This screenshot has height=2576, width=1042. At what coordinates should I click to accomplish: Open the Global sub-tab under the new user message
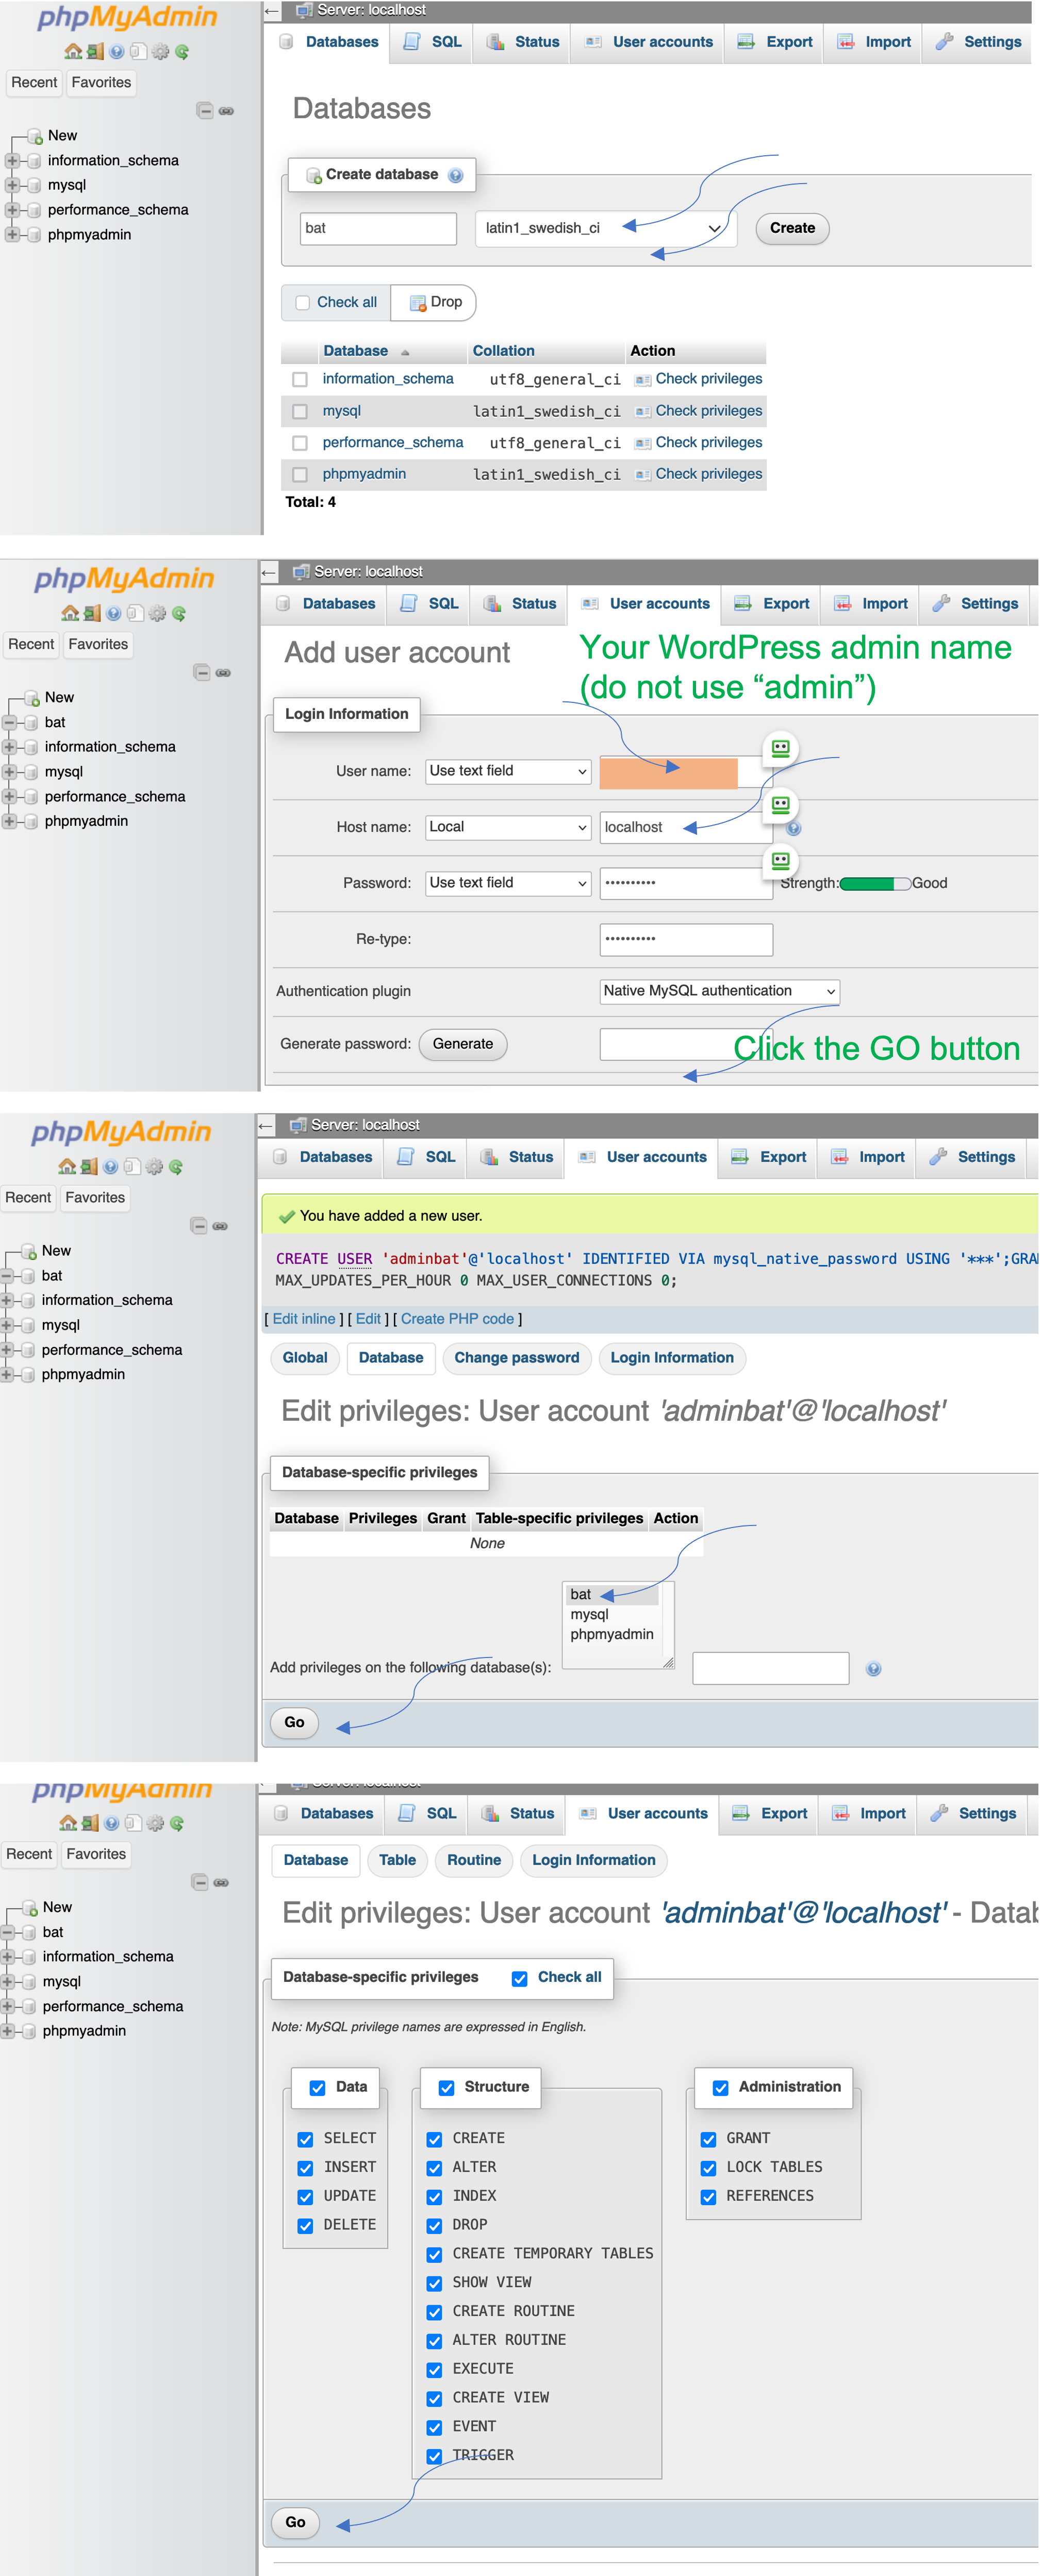point(305,1358)
